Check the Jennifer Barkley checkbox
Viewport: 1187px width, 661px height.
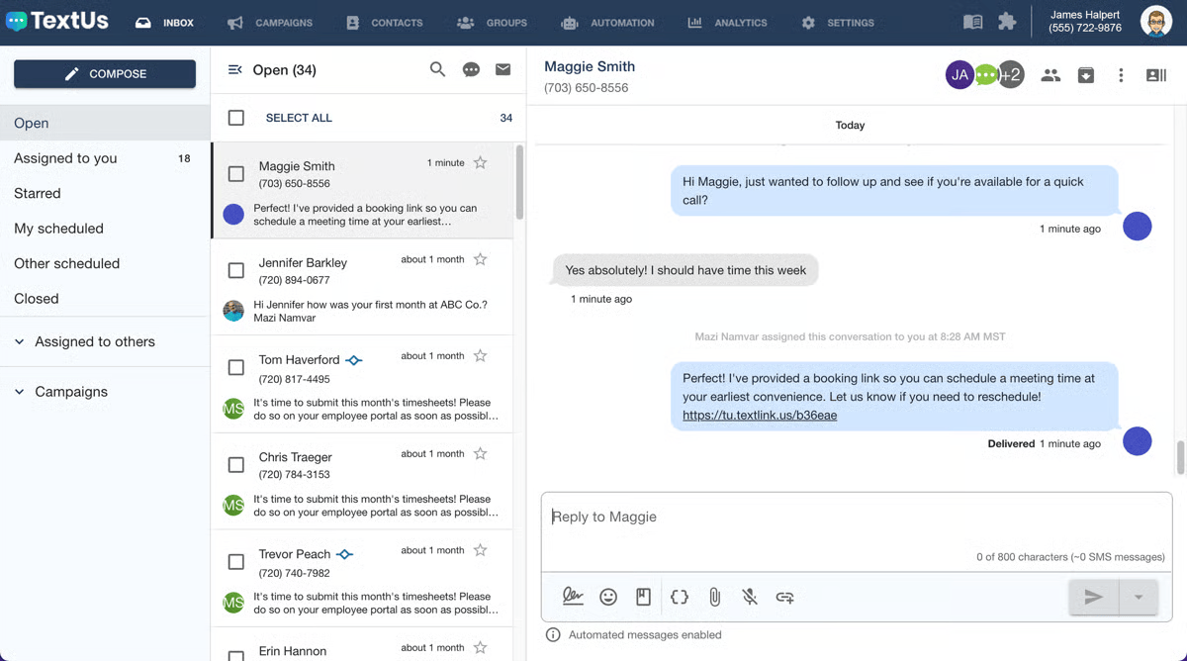pyautogui.click(x=236, y=270)
